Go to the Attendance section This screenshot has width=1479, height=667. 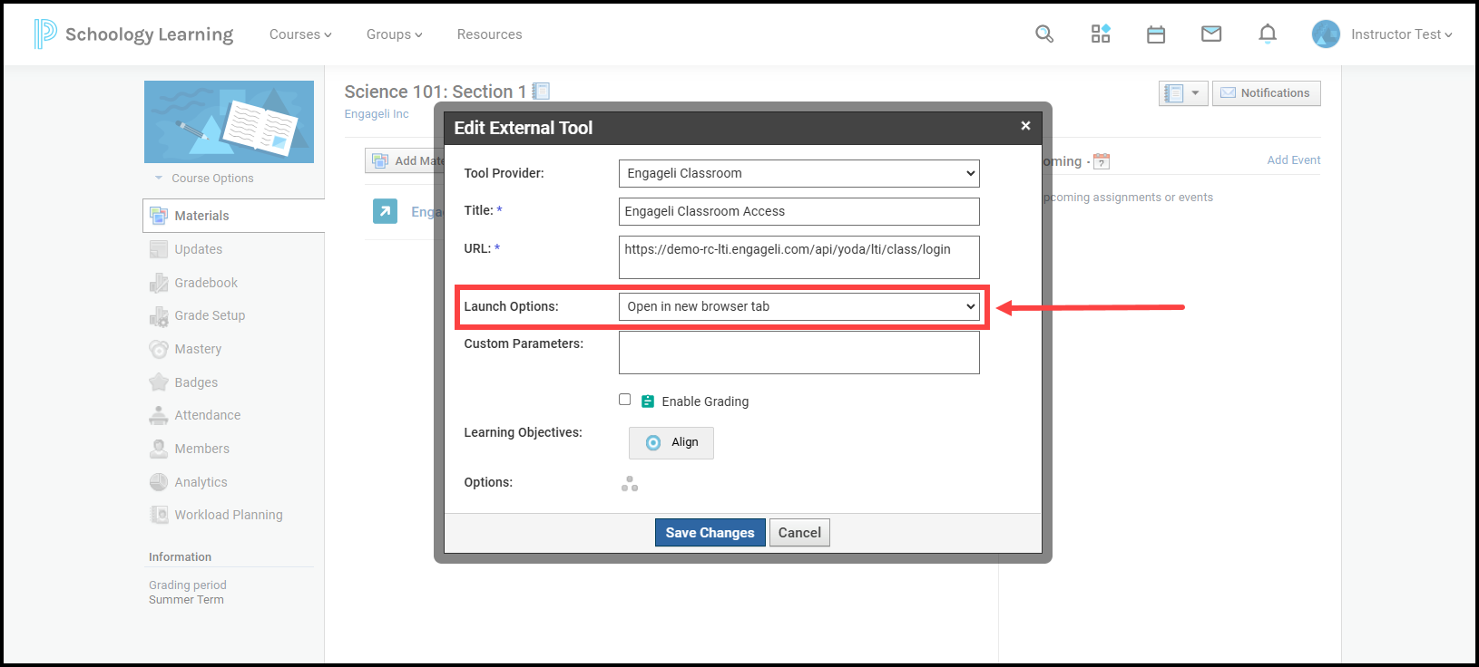[208, 415]
